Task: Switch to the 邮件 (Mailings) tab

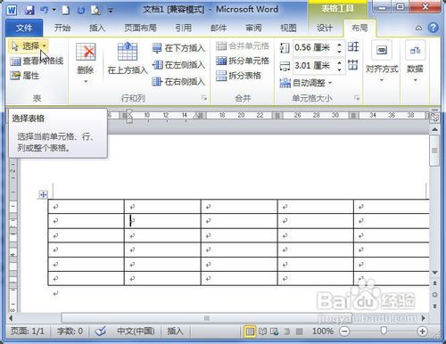Action: (219, 28)
